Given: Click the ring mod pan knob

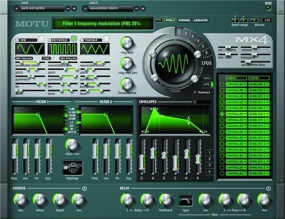Looking at the screenshot, I should coord(127,64).
